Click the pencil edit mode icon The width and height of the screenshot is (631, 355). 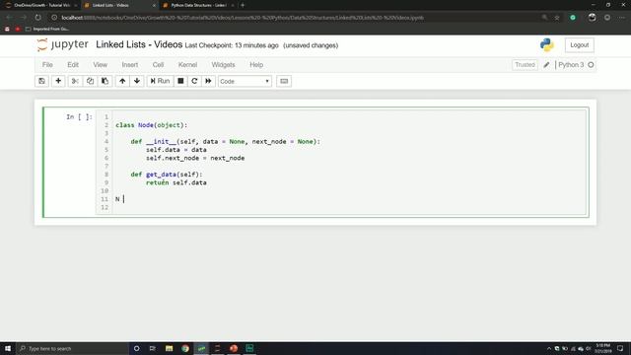click(546, 65)
